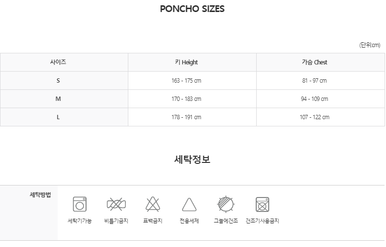The width and height of the screenshot is (386, 247).
Task: Click the machine washable icon
Action: [80, 204]
